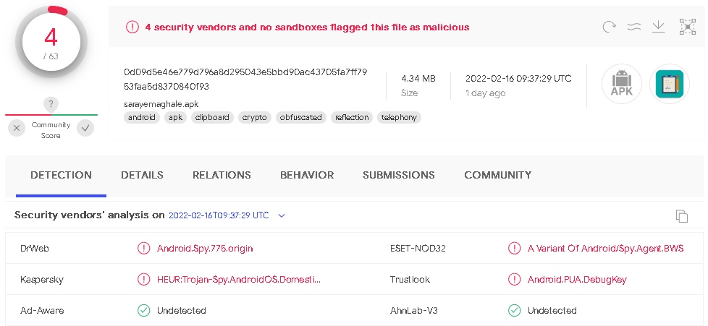Click the community score question mark

click(51, 103)
